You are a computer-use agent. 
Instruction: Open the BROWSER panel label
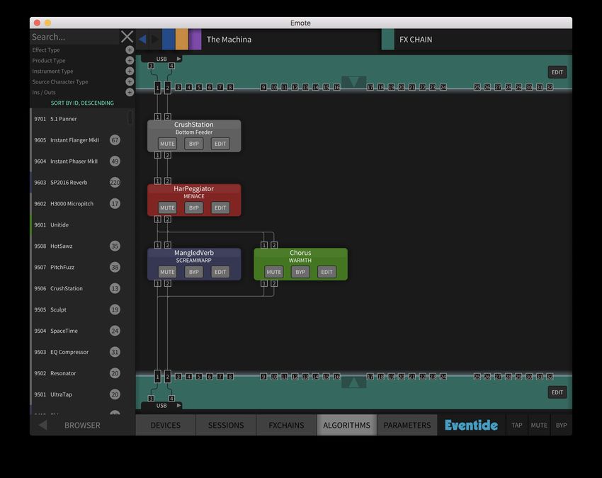coord(82,426)
